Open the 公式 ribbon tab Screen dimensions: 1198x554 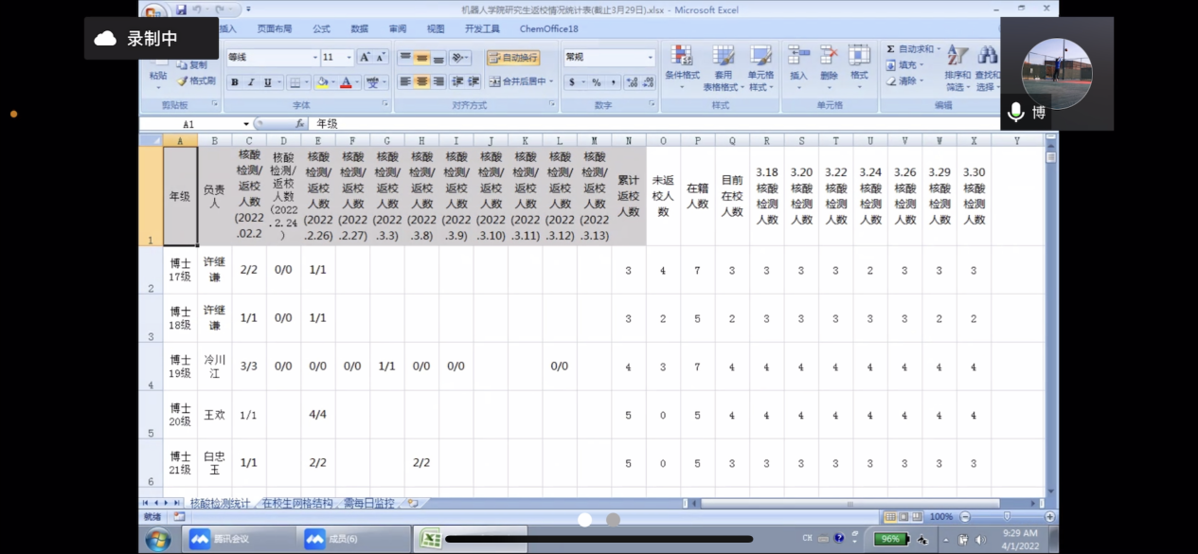tap(321, 29)
